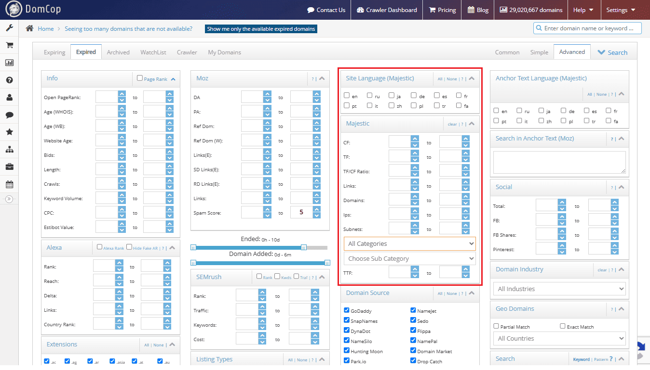Screen dimensions: 650x370
Task: Switch to the Expiring tab
Action: pos(54,52)
